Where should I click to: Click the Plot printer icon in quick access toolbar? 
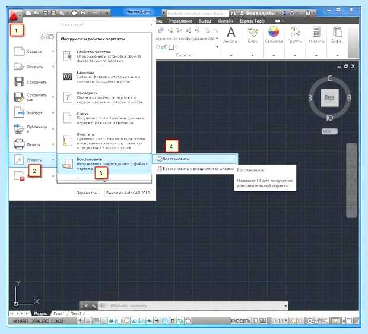pyautogui.click(x=74, y=13)
